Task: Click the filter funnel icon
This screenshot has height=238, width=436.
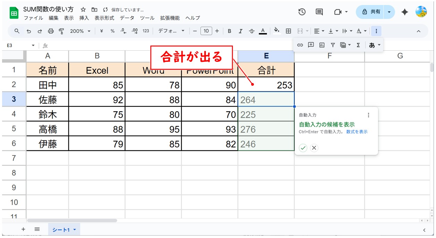Action: click(x=333, y=45)
